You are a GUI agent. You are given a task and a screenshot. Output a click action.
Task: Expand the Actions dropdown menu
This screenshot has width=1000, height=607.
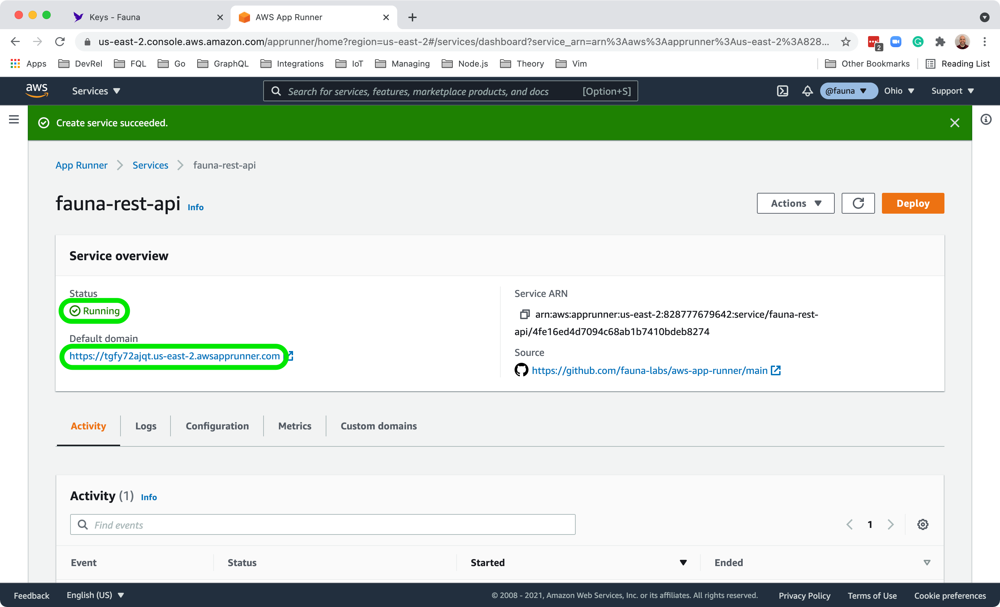coord(796,203)
